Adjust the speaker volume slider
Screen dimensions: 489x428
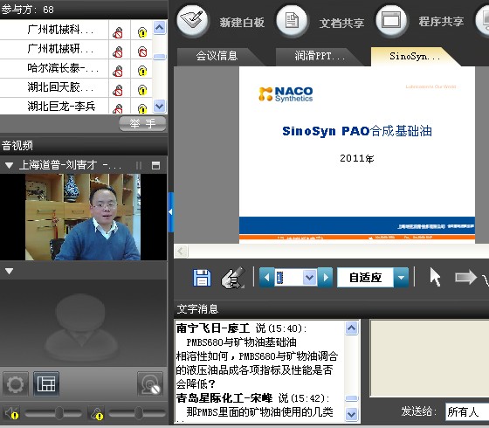coord(59,413)
